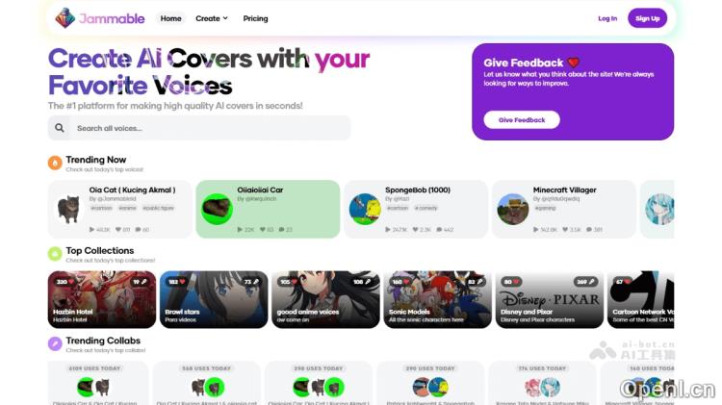Click the Minecraft Villager avatar icon
722x405 pixels.
[x=512, y=209]
